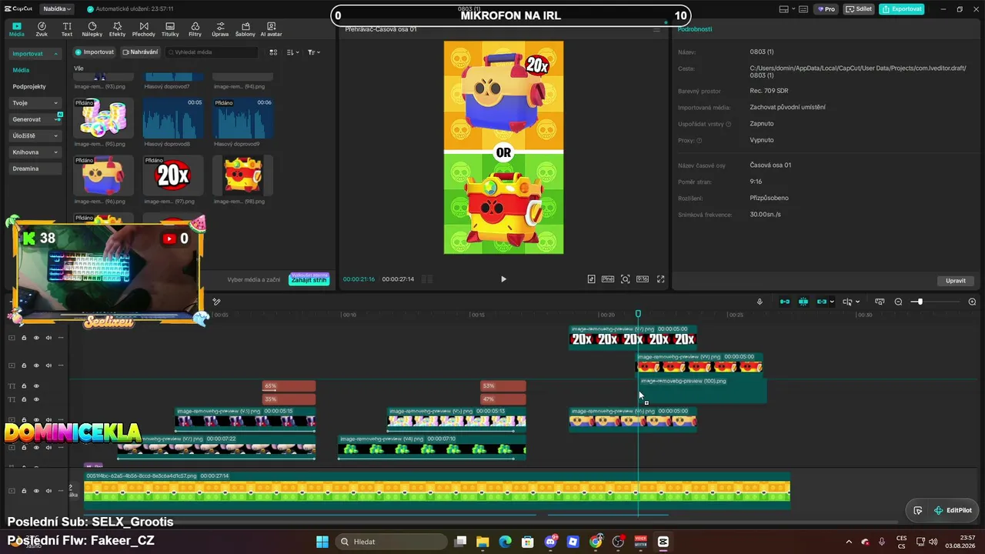Expand the Generovat sidebar section
The height and width of the screenshot is (554, 985).
click(x=35, y=119)
